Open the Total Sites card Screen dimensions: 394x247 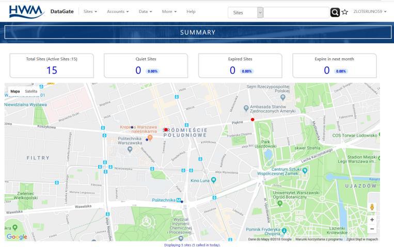tap(52, 66)
